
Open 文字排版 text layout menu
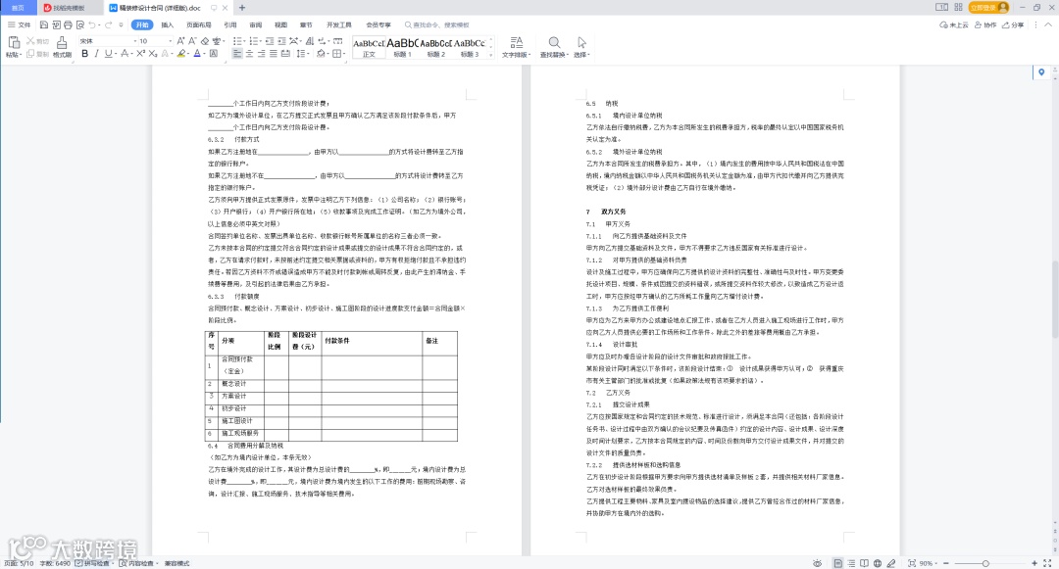point(516,46)
